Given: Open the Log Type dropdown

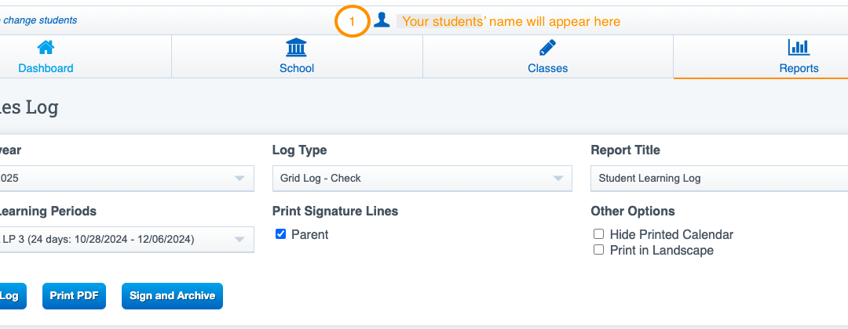Looking at the screenshot, I should coord(422,179).
